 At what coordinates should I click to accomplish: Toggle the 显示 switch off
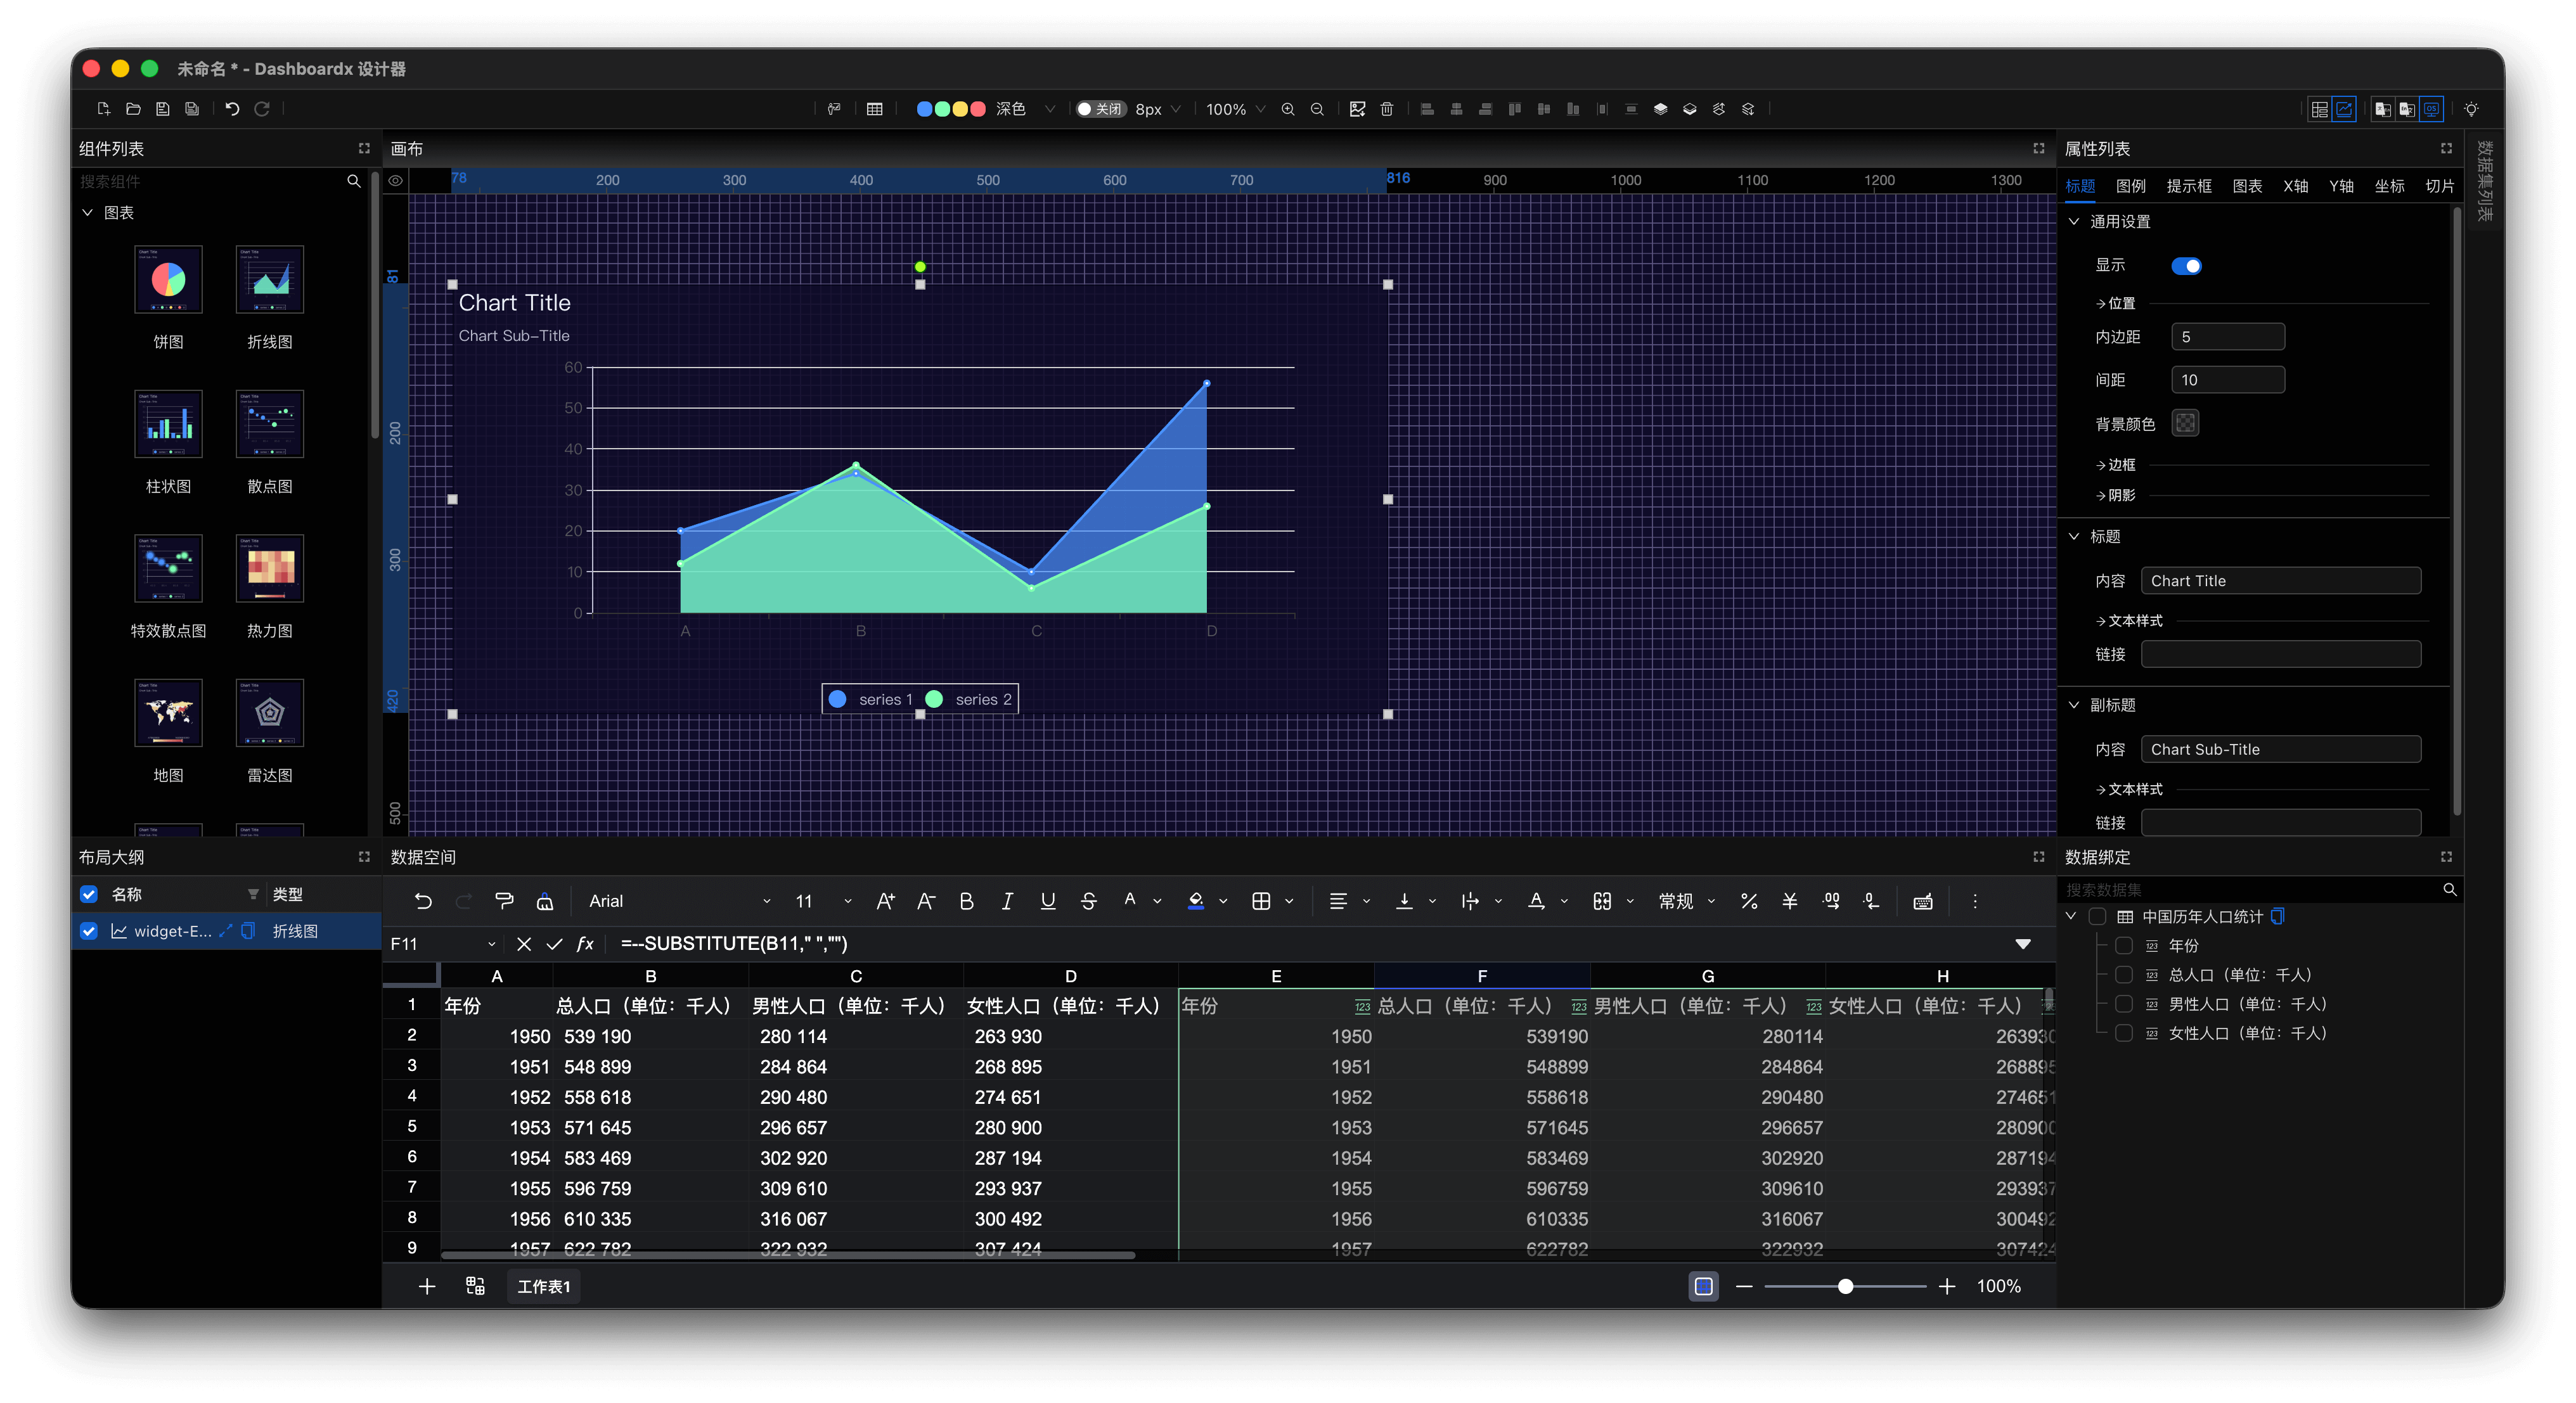tap(2186, 266)
